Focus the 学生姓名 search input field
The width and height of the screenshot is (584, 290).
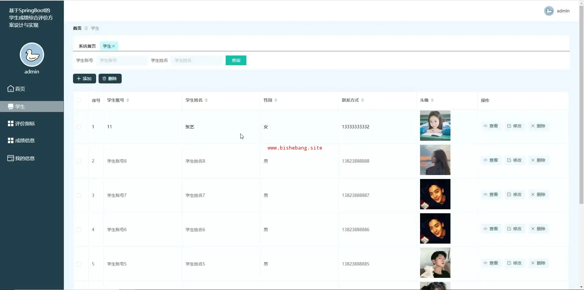(196, 60)
